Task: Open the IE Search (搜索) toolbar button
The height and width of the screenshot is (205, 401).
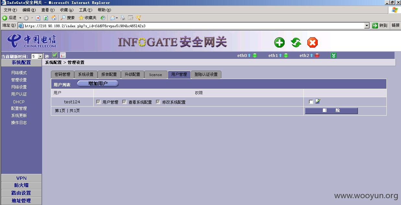Action: (x=68, y=18)
